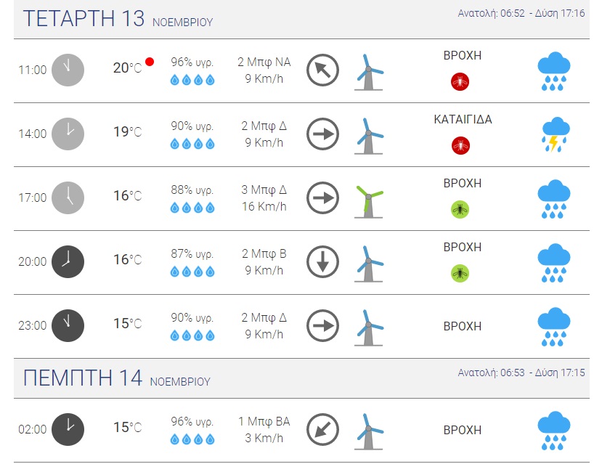Screen dimensions: 602x464
Task: Click the 19°C temperature at 14:00
Action: click(x=127, y=132)
